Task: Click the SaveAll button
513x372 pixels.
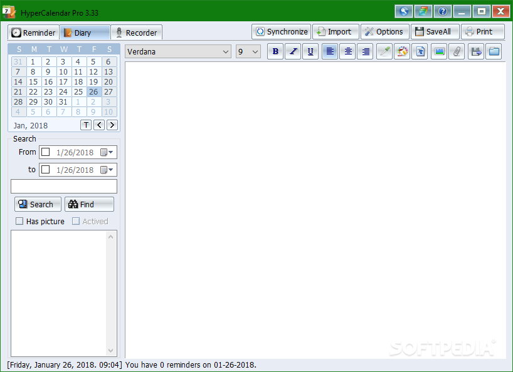Action: [x=435, y=32]
